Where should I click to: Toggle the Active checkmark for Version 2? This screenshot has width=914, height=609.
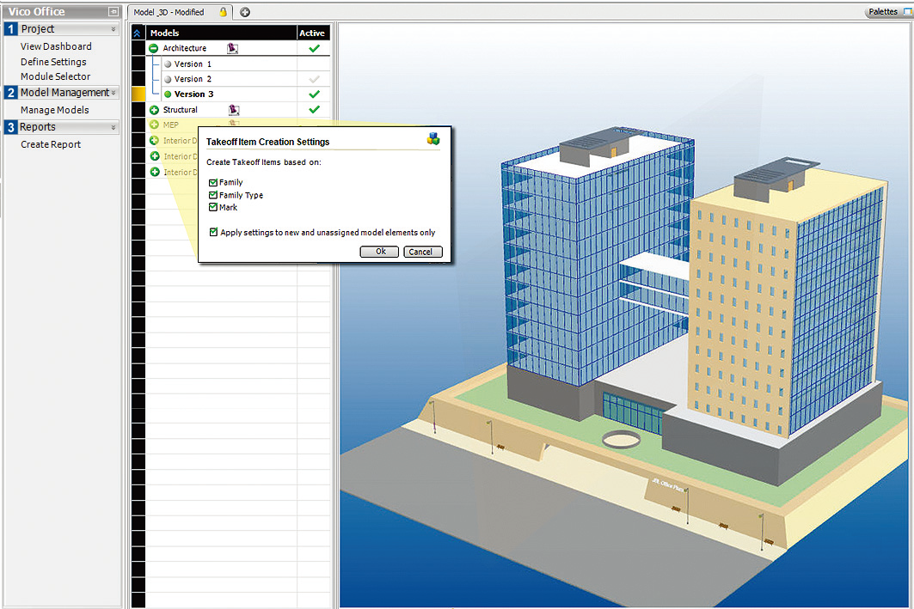pyautogui.click(x=314, y=79)
